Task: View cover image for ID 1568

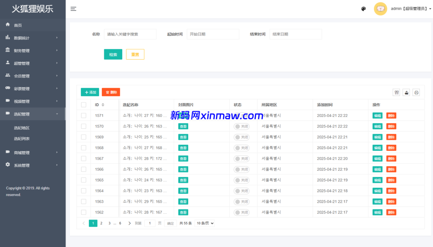Action: (x=183, y=148)
